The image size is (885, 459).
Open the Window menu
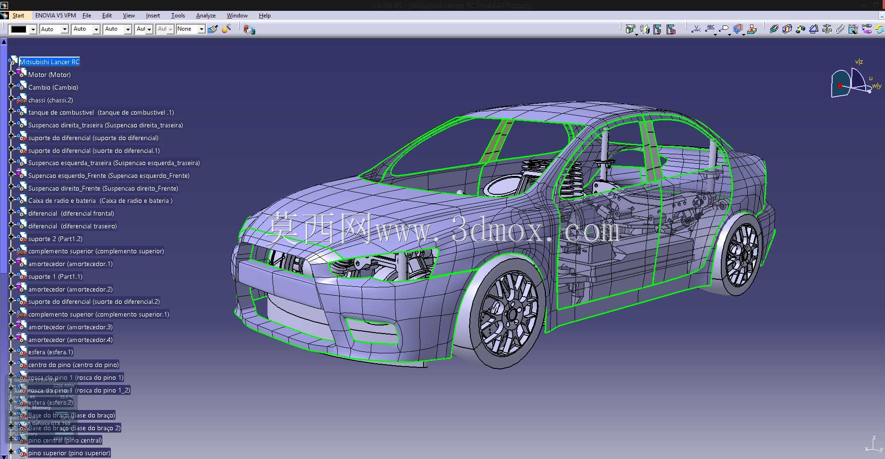[237, 16]
